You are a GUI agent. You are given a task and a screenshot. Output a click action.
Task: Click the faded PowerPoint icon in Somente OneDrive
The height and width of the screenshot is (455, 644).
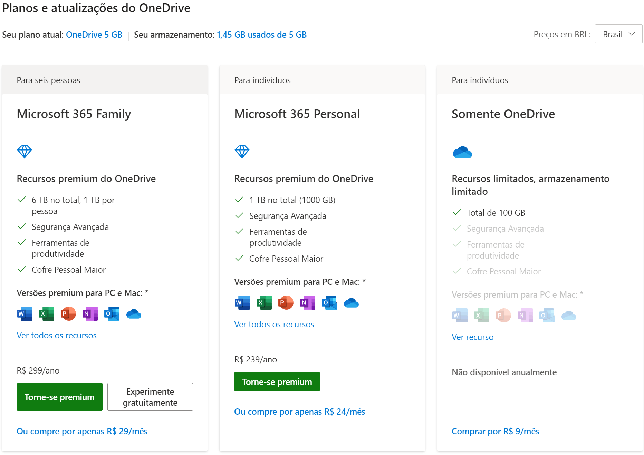point(503,316)
